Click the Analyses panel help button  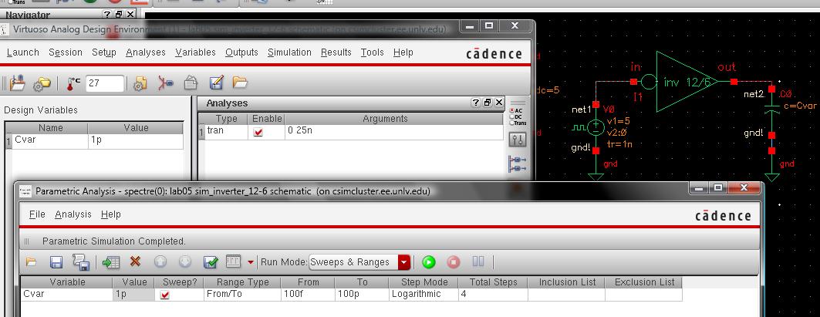click(475, 103)
